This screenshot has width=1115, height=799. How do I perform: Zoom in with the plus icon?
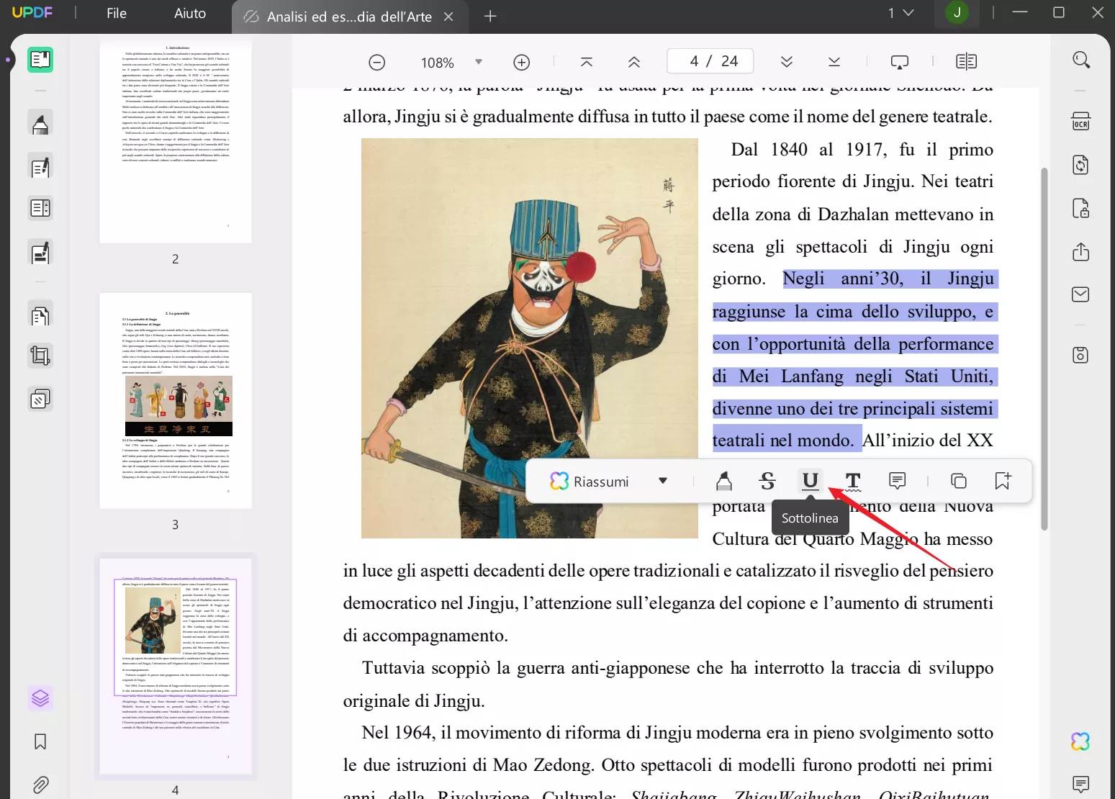(522, 63)
